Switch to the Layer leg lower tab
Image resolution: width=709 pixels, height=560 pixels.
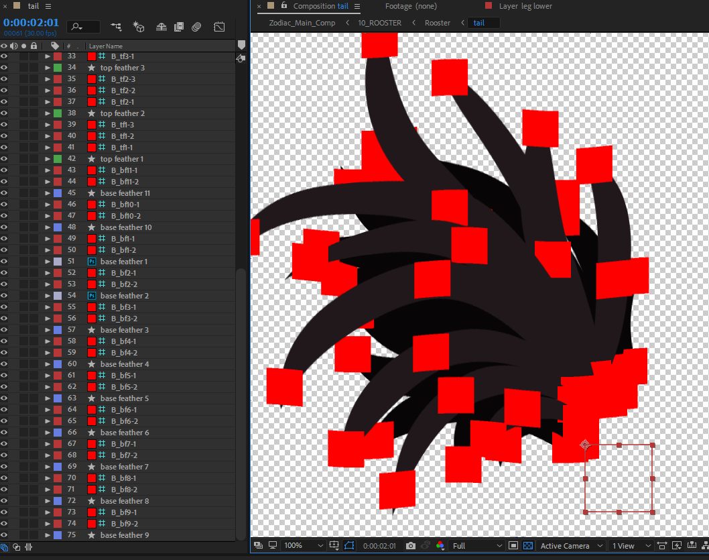click(525, 6)
